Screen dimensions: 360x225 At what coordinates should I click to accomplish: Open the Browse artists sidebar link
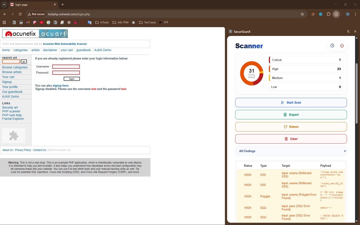[12, 72]
